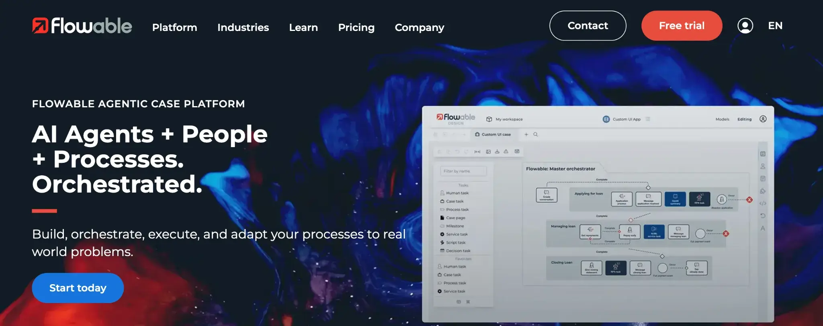This screenshot has height=326, width=823.
Task: Click the code brackets icon in right sidebar
Action: [x=763, y=203]
